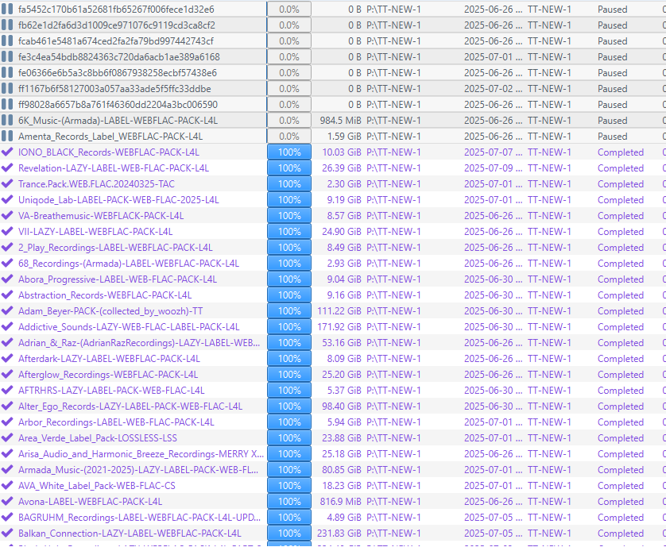The image size is (666, 547).
Task: Click completed checkmark beside 68_Recordings-(Armada) torrent
Action: pyautogui.click(x=7, y=264)
